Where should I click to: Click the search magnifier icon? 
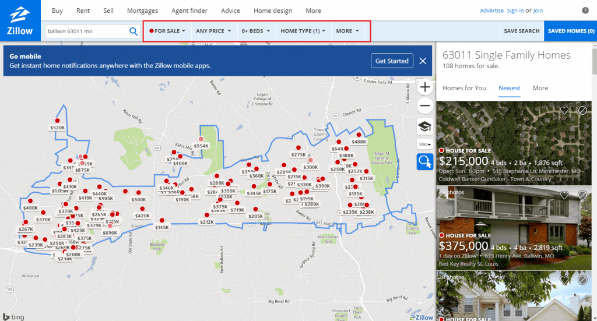(x=134, y=31)
